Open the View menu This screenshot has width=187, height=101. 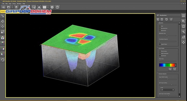point(10,4)
